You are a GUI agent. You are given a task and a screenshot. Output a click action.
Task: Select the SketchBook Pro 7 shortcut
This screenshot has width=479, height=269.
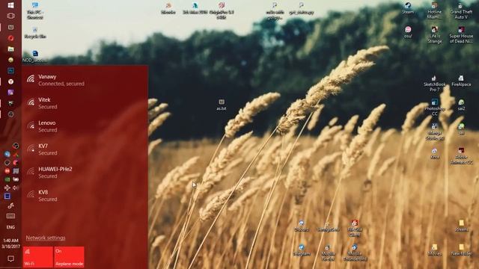pos(435,84)
